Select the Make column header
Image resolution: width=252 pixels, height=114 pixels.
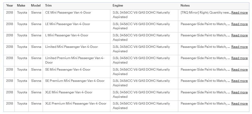[21, 5]
